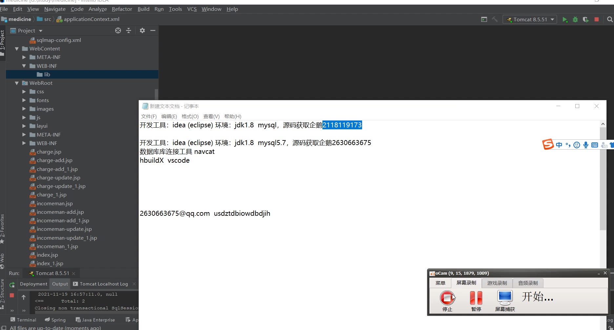614x330 pixels.
Task: Collapse WEB-INF folder under WebContent
Action: (24, 66)
